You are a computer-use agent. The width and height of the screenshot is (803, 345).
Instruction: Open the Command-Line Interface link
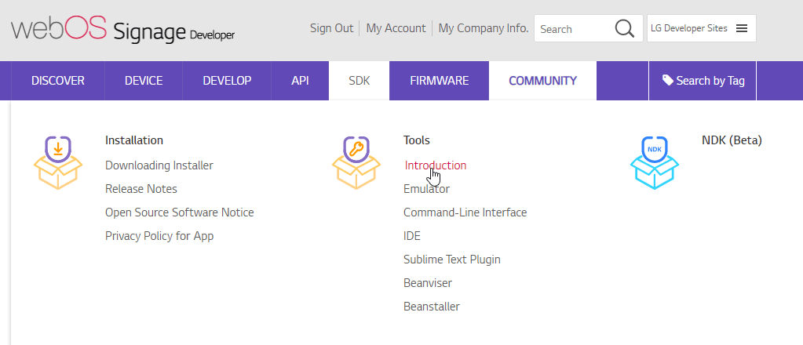[x=465, y=212]
